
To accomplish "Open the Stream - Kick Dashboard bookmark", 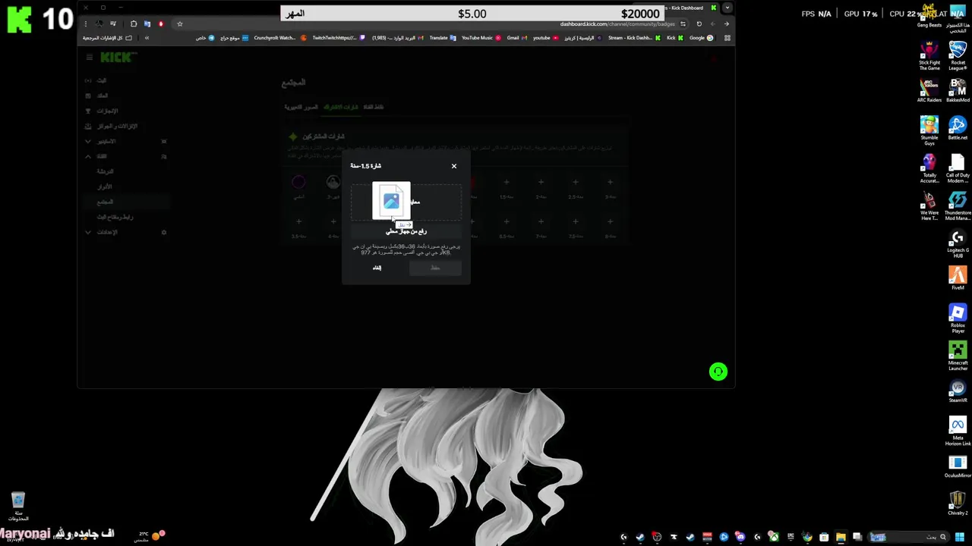I will [634, 38].
